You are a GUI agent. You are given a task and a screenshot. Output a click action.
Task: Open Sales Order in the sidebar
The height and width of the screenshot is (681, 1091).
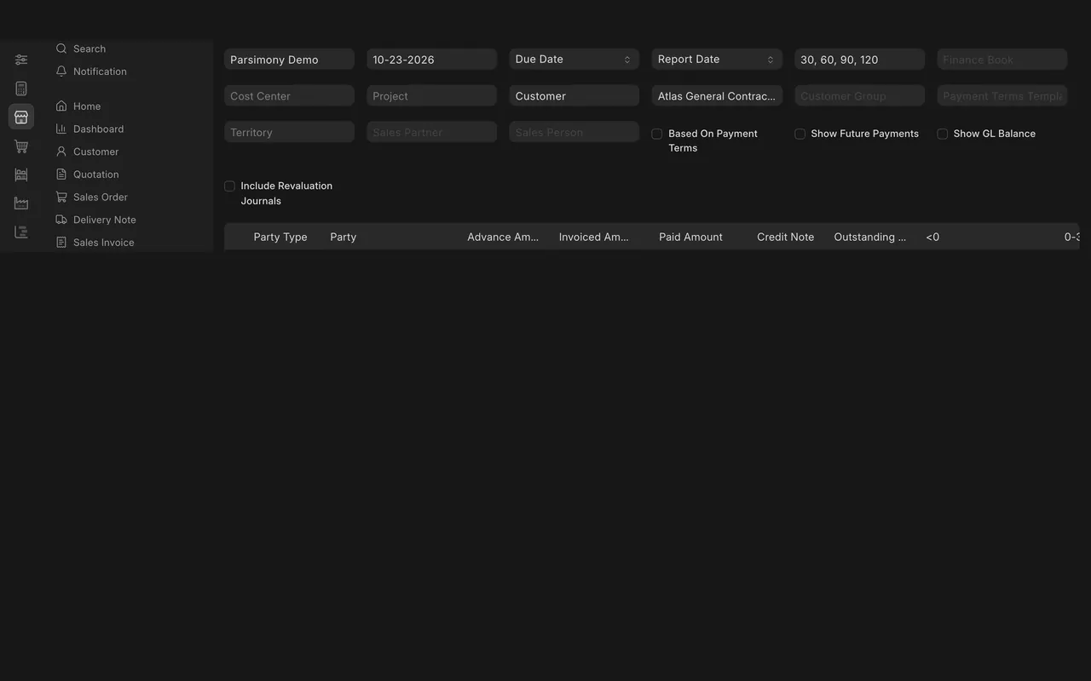point(100,197)
